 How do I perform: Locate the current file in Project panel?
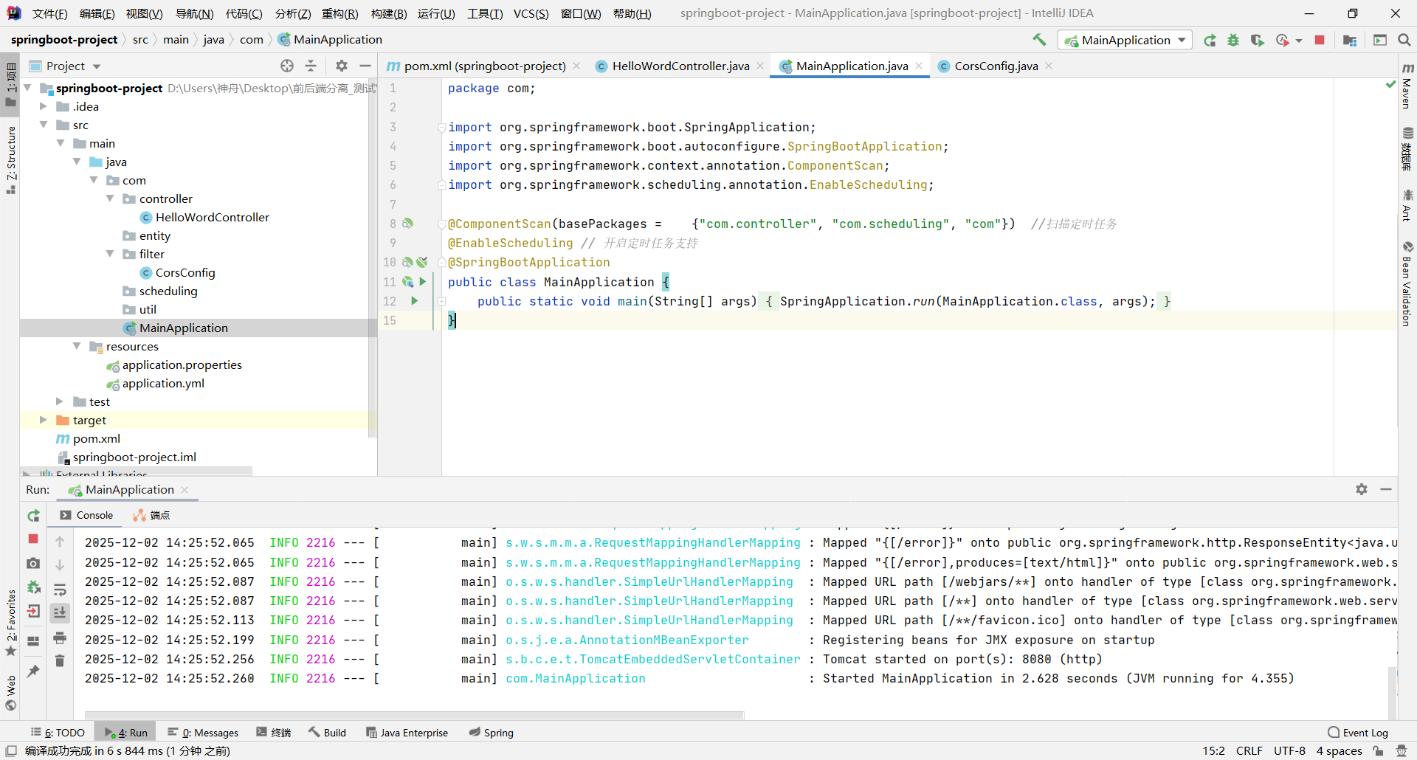tap(287, 66)
